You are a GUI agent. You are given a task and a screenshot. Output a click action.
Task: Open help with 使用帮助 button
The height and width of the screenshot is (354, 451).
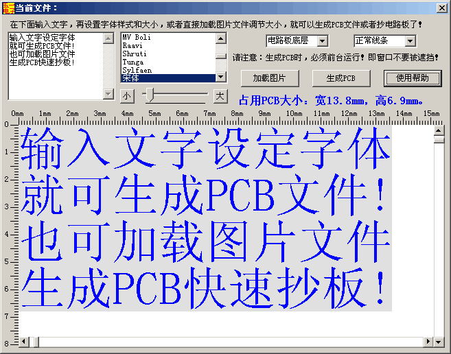(x=412, y=78)
